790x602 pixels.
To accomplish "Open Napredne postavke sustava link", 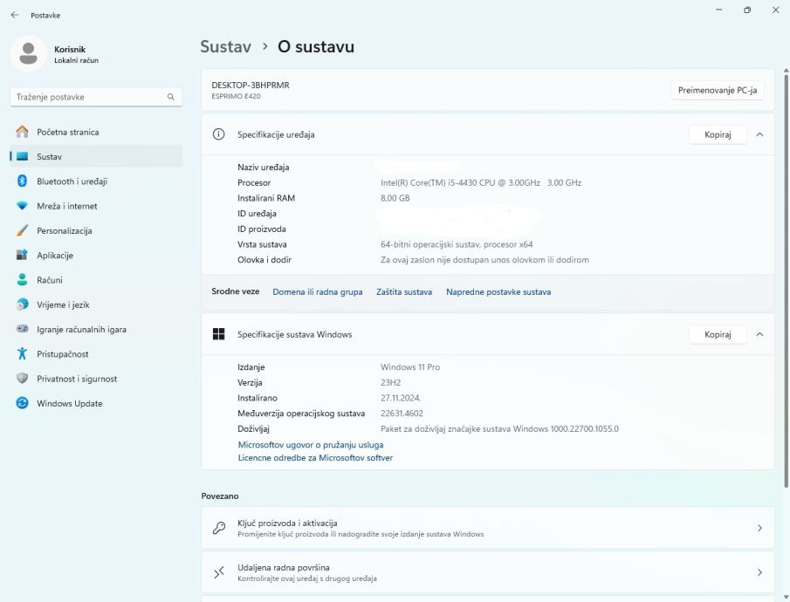I will pyautogui.click(x=498, y=291).
